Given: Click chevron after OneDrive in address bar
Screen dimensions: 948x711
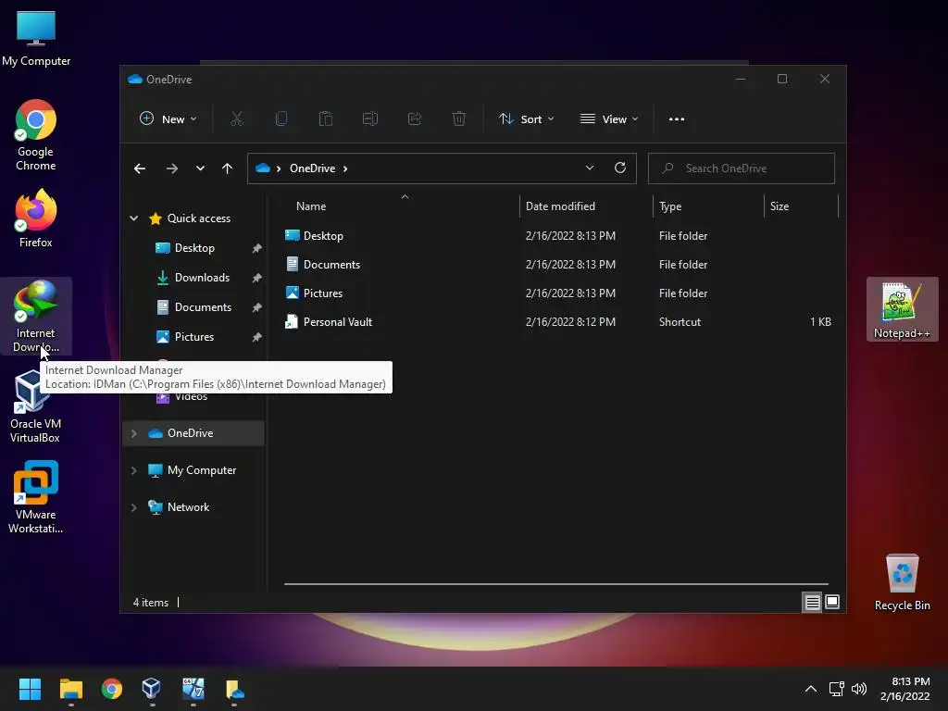Looking at the screenshot, I should [345, 168].
